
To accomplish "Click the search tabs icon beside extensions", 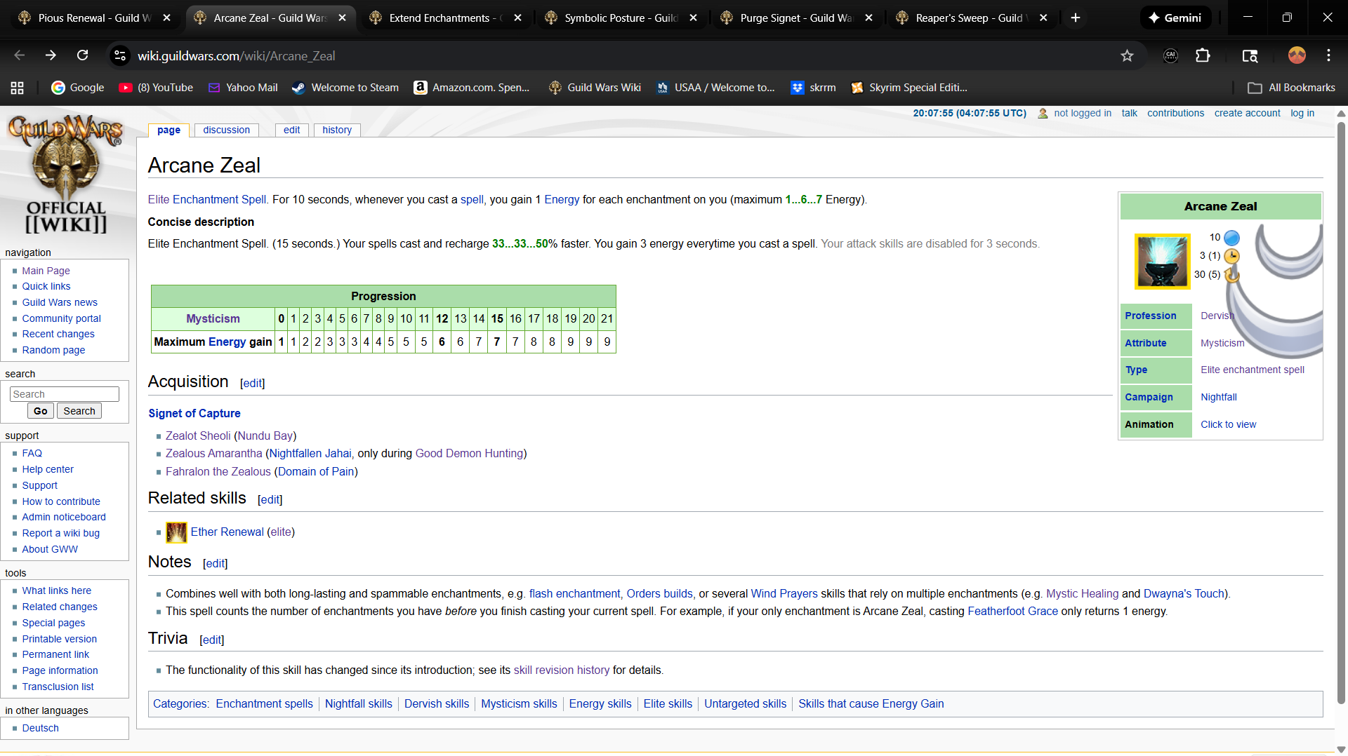I will (x=1250, y=56).
